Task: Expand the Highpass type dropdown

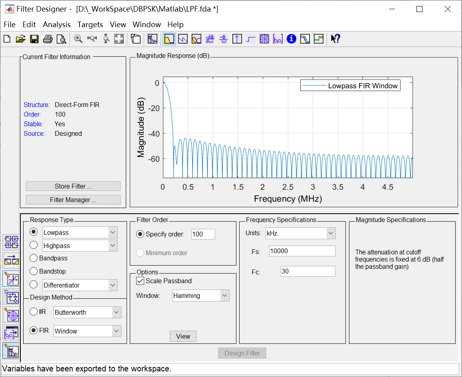Action: click(x=113, y=246)
